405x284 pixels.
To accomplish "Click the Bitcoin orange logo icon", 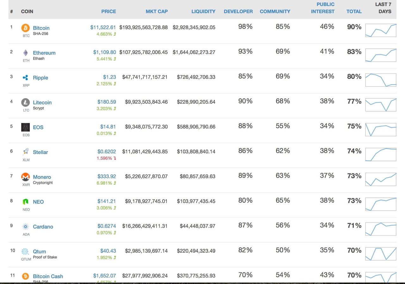I will point(26,28).
